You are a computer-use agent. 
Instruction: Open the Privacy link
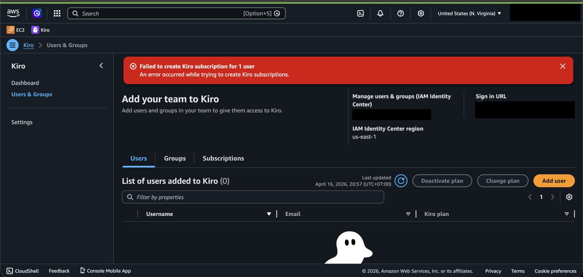pyautogui.click(x=493, y=271)
